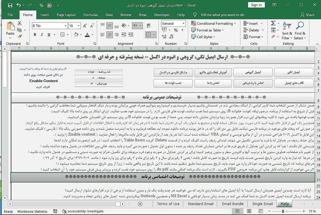Image resolution: width=321 pixels, height=215 pixels.
Task: Click Decrease Decimal icon
Action: point(171,37)
